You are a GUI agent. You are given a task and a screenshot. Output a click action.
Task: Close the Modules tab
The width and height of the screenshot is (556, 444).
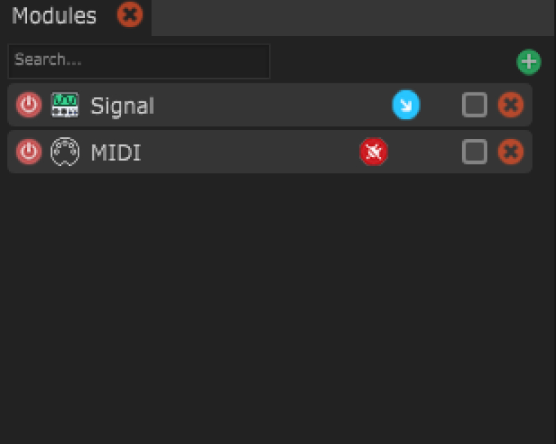tap(130, 15)
